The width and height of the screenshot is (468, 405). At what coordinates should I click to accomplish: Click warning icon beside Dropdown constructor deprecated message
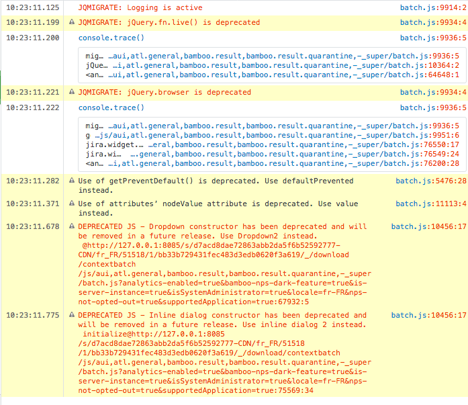point(72,226)
